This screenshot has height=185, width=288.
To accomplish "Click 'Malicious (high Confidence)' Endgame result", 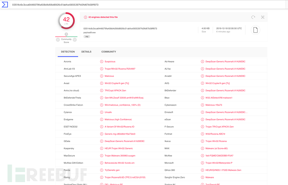I will [118, 119].
